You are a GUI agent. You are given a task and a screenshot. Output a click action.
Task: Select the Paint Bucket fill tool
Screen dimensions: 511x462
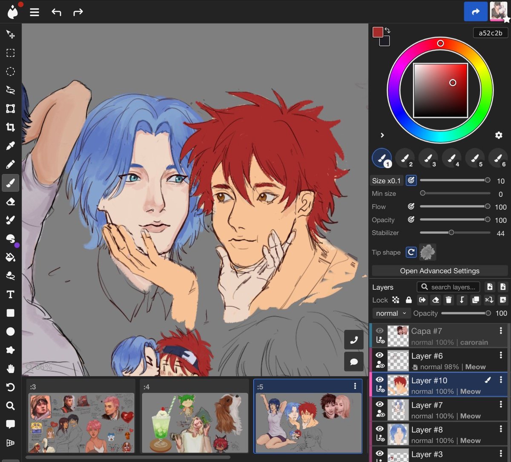coord(11,257)
